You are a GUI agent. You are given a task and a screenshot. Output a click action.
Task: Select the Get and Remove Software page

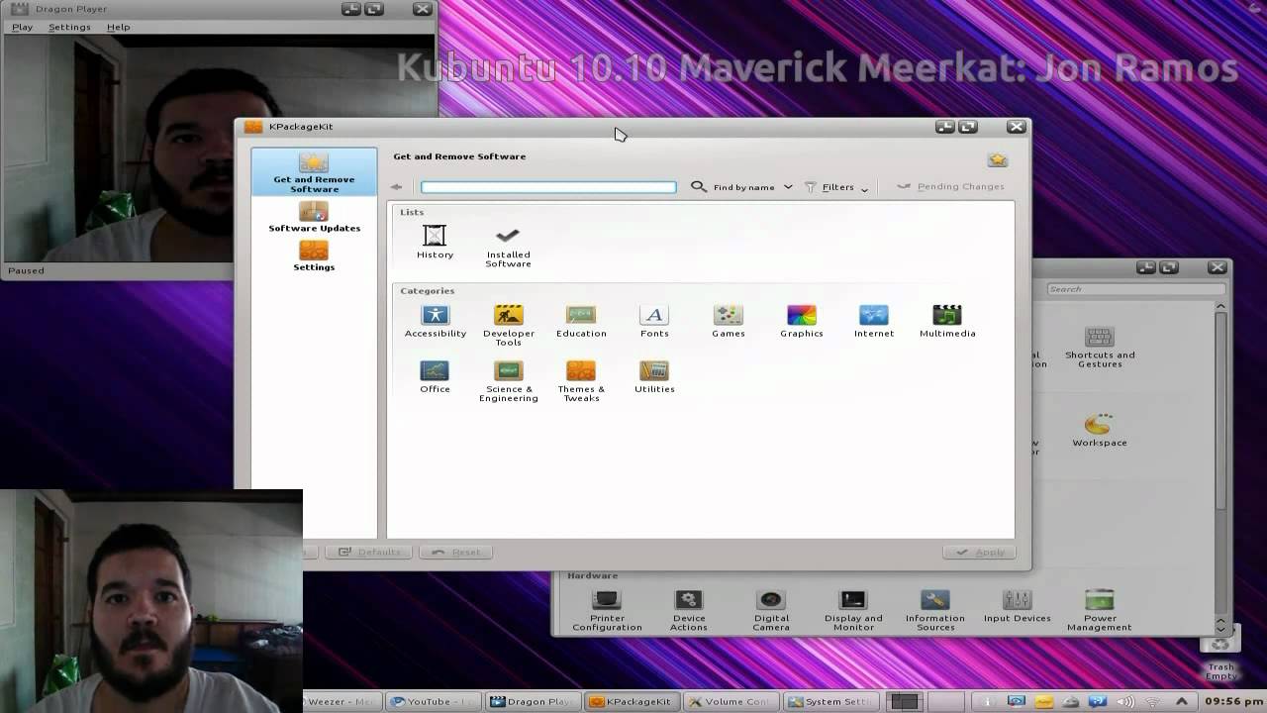[314, 171]
